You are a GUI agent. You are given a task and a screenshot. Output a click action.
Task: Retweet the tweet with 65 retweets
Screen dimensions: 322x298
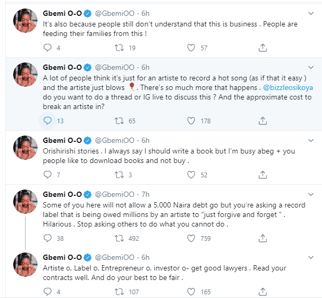(120, 121)
